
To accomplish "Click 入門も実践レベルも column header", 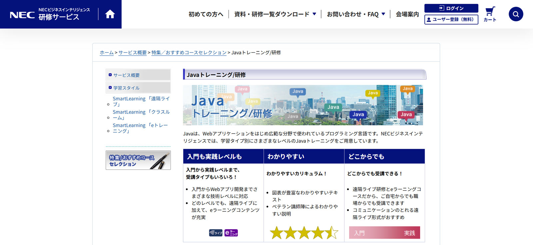I will click(x=223, y=156).
